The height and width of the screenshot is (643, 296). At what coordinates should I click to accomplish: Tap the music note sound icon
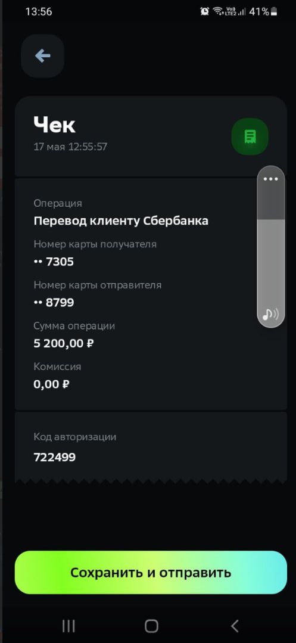pos(270,315)
